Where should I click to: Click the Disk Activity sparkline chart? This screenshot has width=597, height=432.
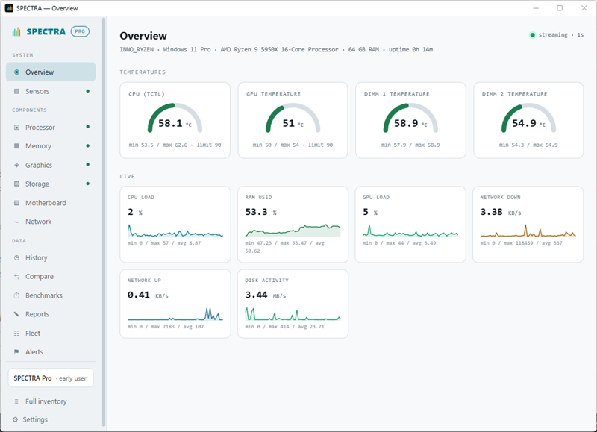point(293,314)
